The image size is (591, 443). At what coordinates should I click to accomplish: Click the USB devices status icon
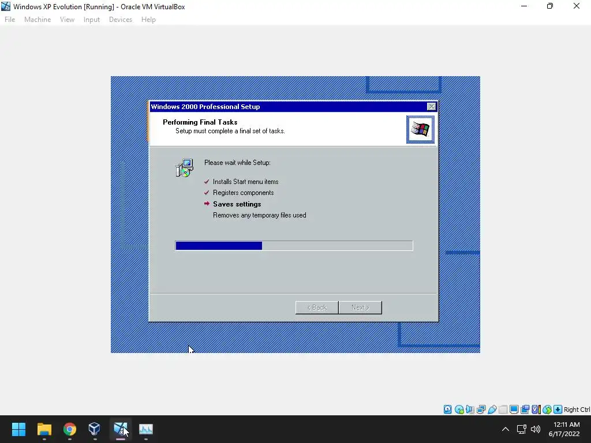pos(492,410)
